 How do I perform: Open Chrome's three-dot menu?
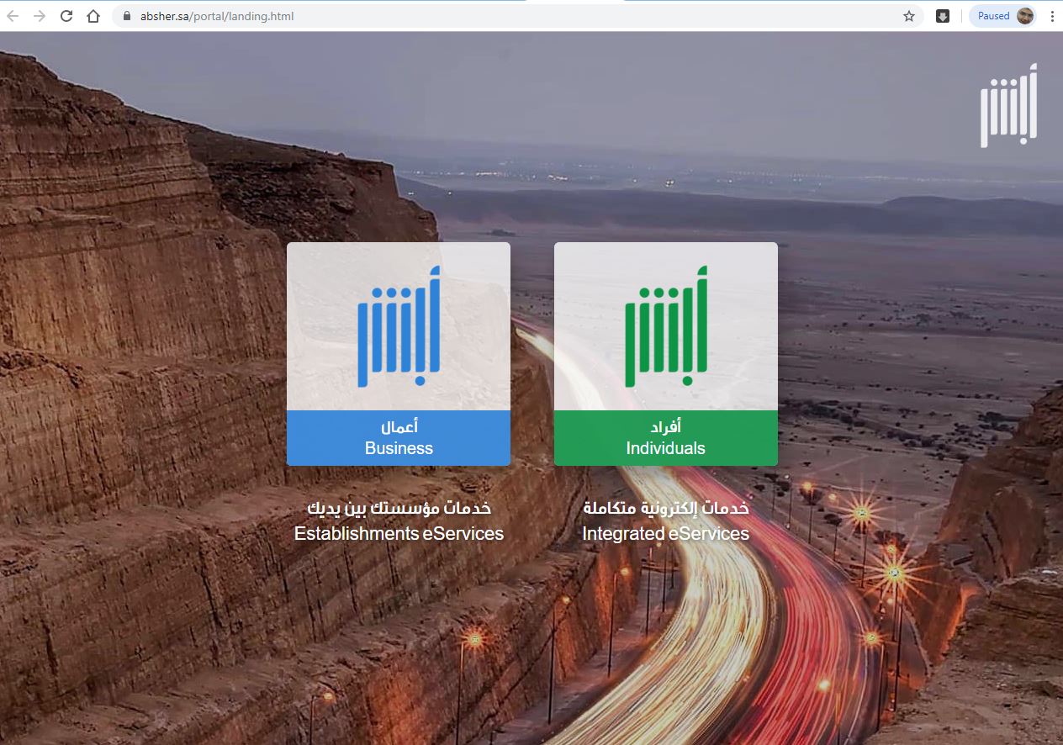coord(1052,16)
